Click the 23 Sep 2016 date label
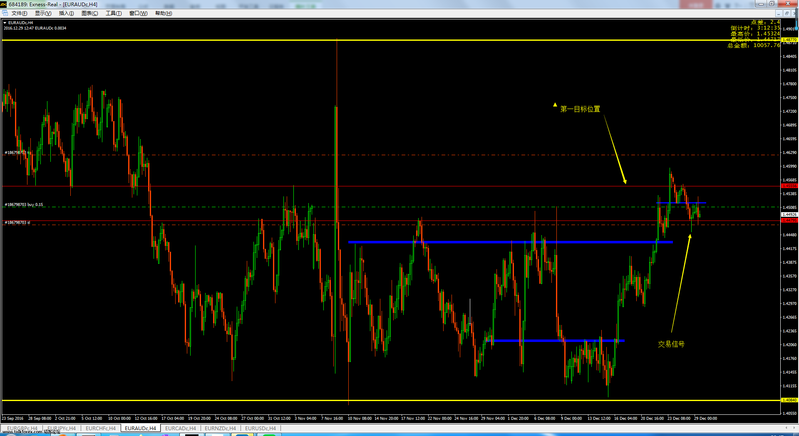The height and width of the screenshot is (436, 799). tap(13, 419)
